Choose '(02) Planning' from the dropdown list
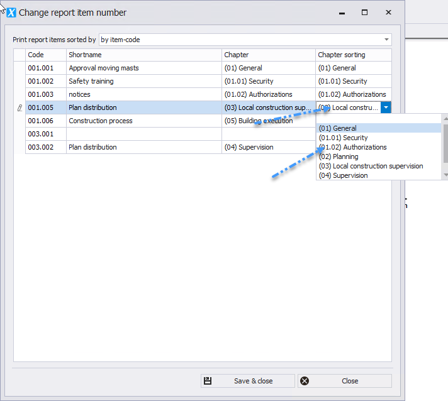The width and height of the screenshot is (448, 401). [379, 157]
